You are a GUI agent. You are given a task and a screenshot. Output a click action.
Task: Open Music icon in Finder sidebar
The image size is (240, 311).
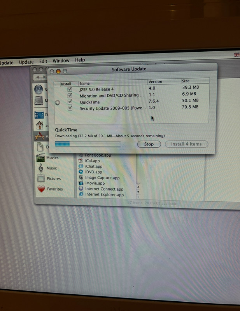[x=41, y=168]
